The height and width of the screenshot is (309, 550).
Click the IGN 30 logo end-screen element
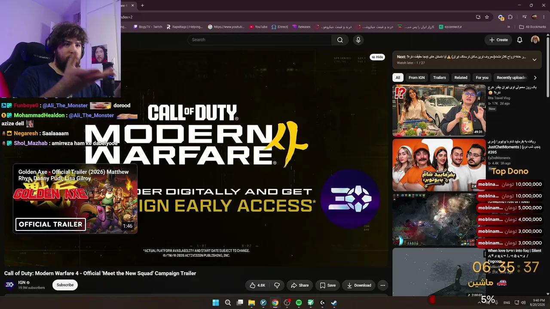pyautogui.click(x=350, y=199)
